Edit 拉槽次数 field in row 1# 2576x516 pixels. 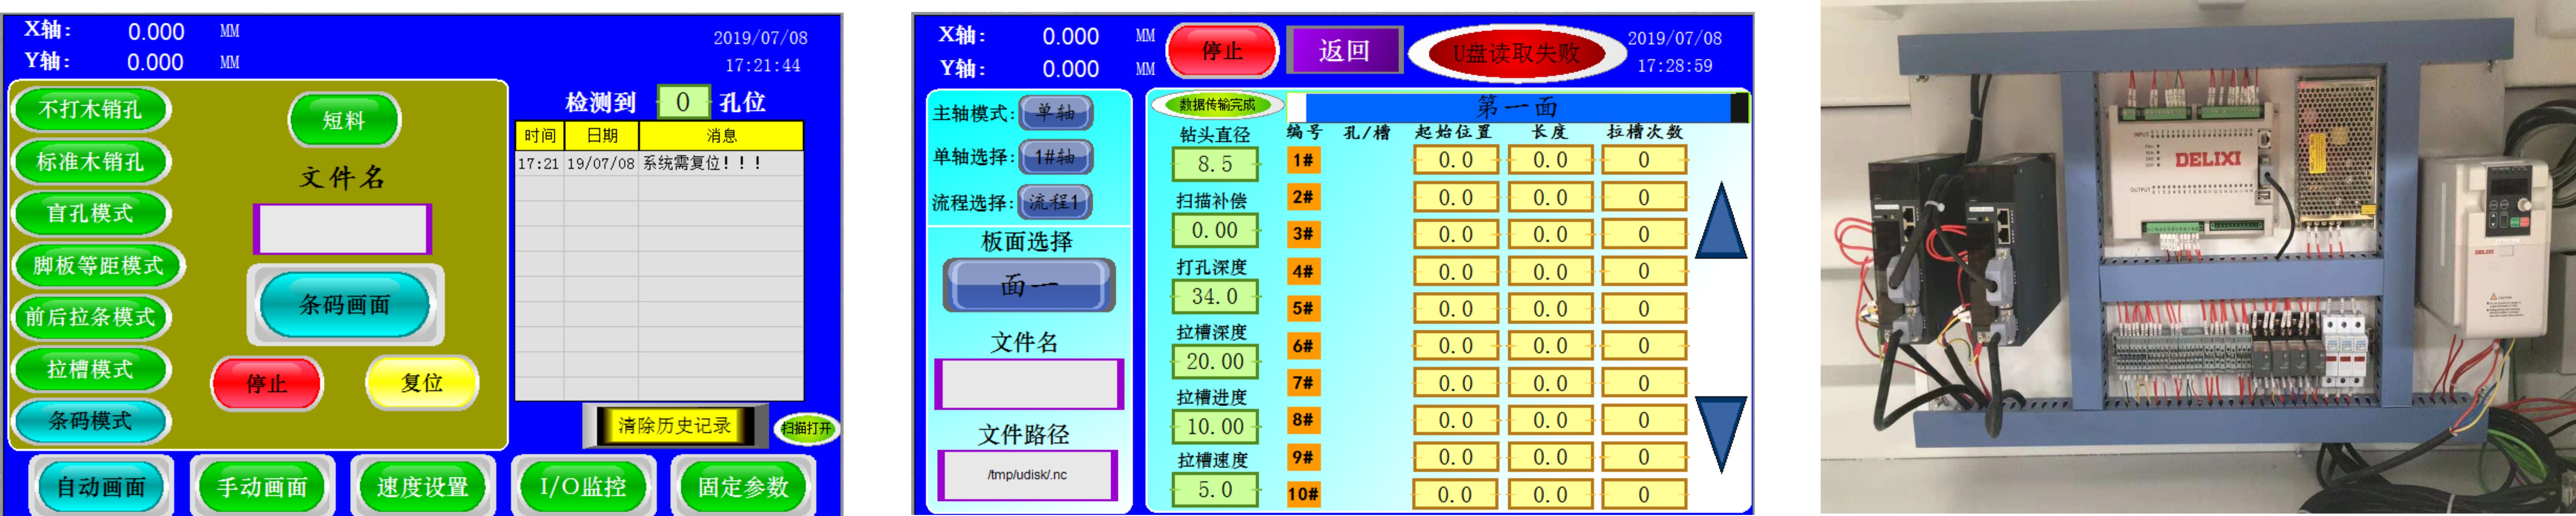click(x=1644, y=160)
